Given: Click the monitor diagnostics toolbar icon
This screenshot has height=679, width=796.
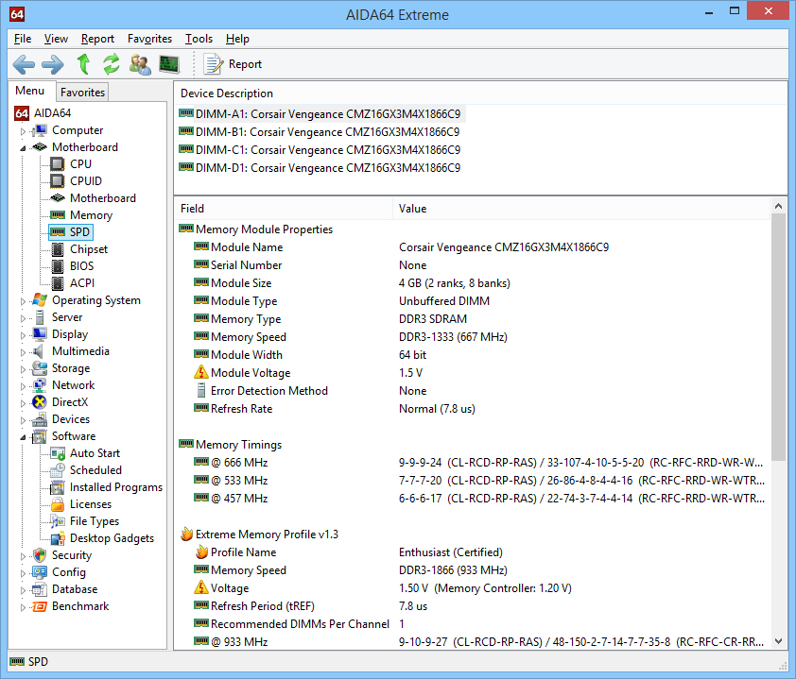Looking at the screenshot, I should click(x=169, y=64).
